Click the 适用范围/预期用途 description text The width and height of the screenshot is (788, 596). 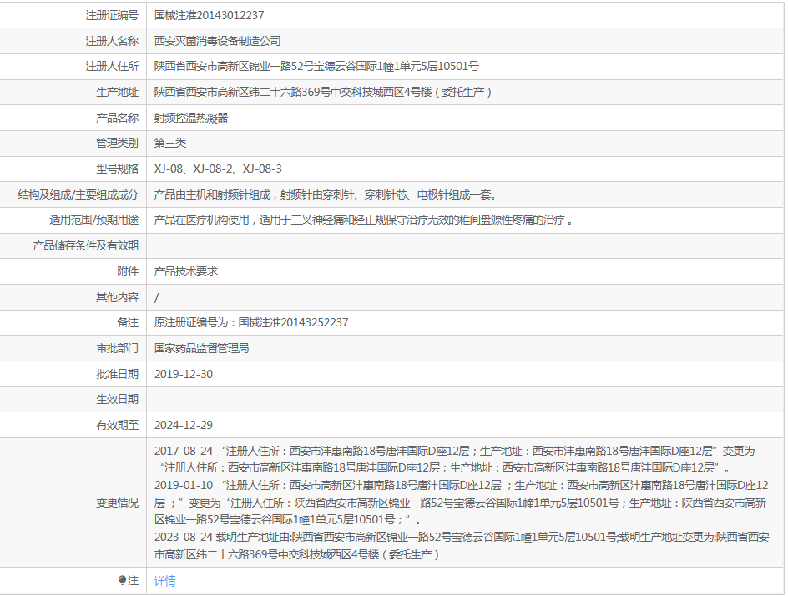point(363,220)
